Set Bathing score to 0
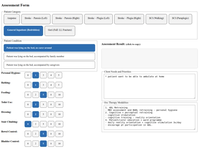 coord(28,85)
